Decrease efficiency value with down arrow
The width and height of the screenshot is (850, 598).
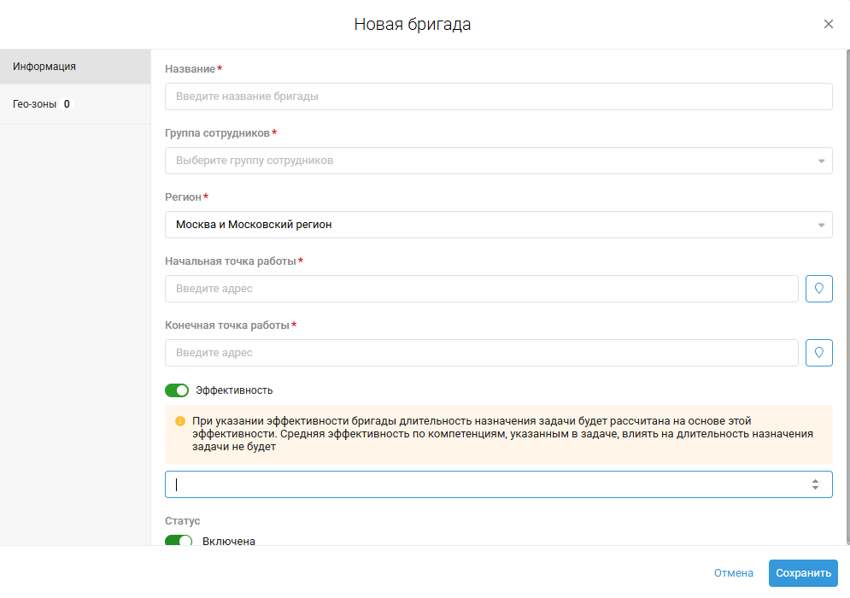click(x=815, y=489)
